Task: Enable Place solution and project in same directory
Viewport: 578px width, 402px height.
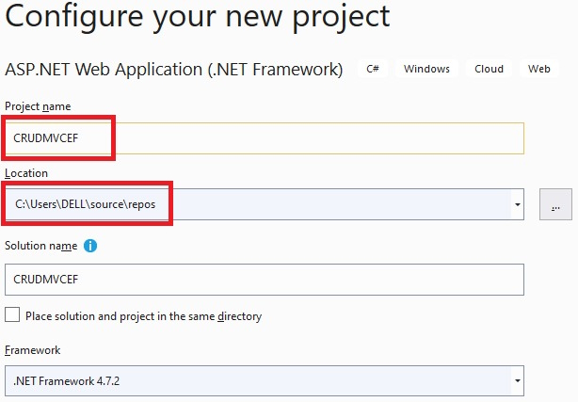Action: pos(12,315)
